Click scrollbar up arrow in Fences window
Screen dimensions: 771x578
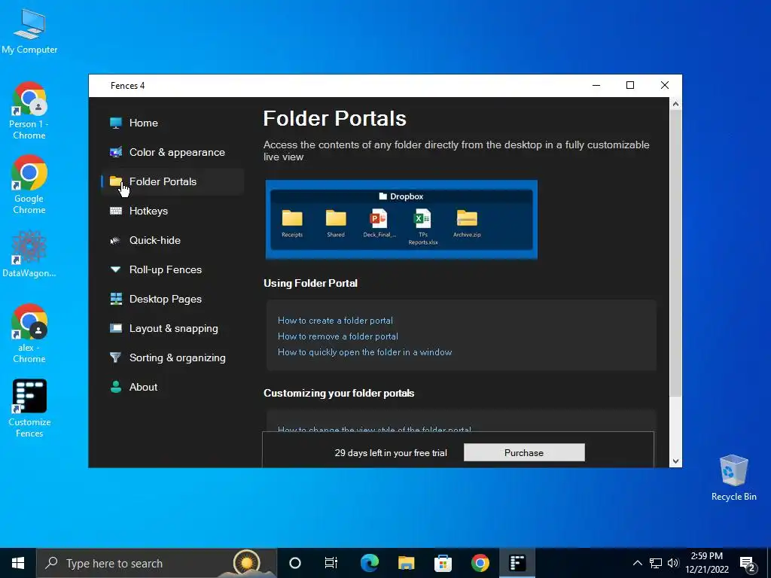[675, 104]
